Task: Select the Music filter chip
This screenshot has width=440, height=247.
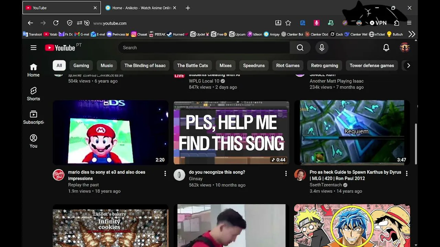Action: (x=107, y=66)
